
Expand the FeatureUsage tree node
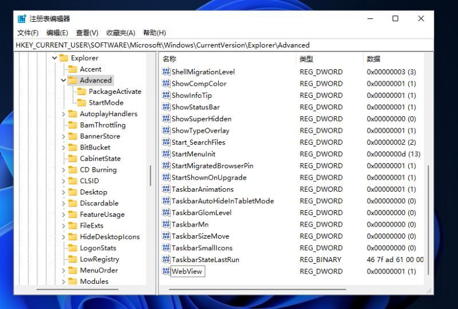coord(64,215)
